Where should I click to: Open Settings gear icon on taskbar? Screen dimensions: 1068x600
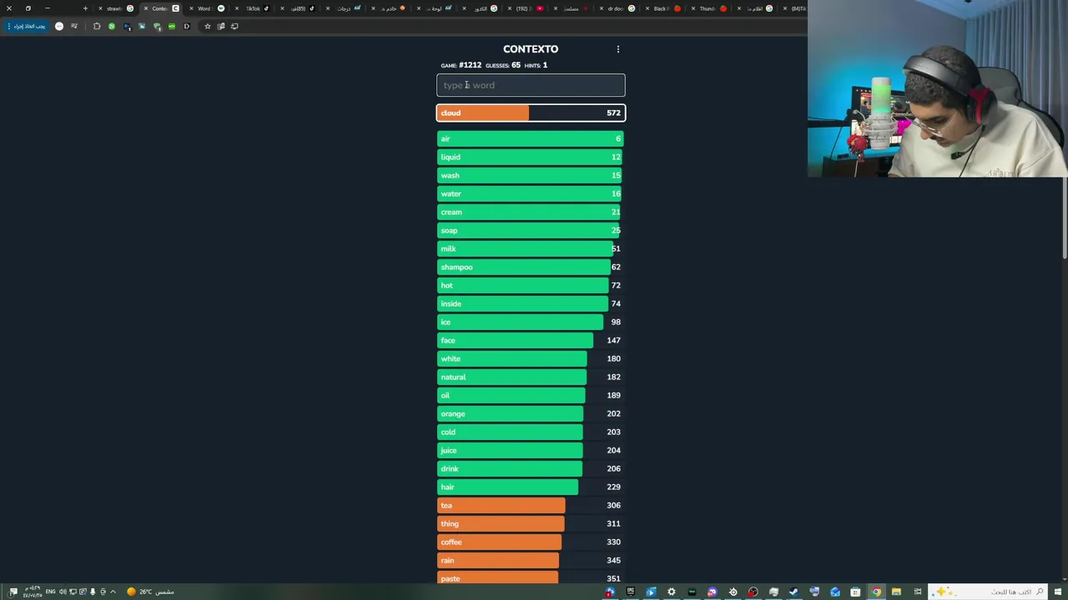pos(672,592)
